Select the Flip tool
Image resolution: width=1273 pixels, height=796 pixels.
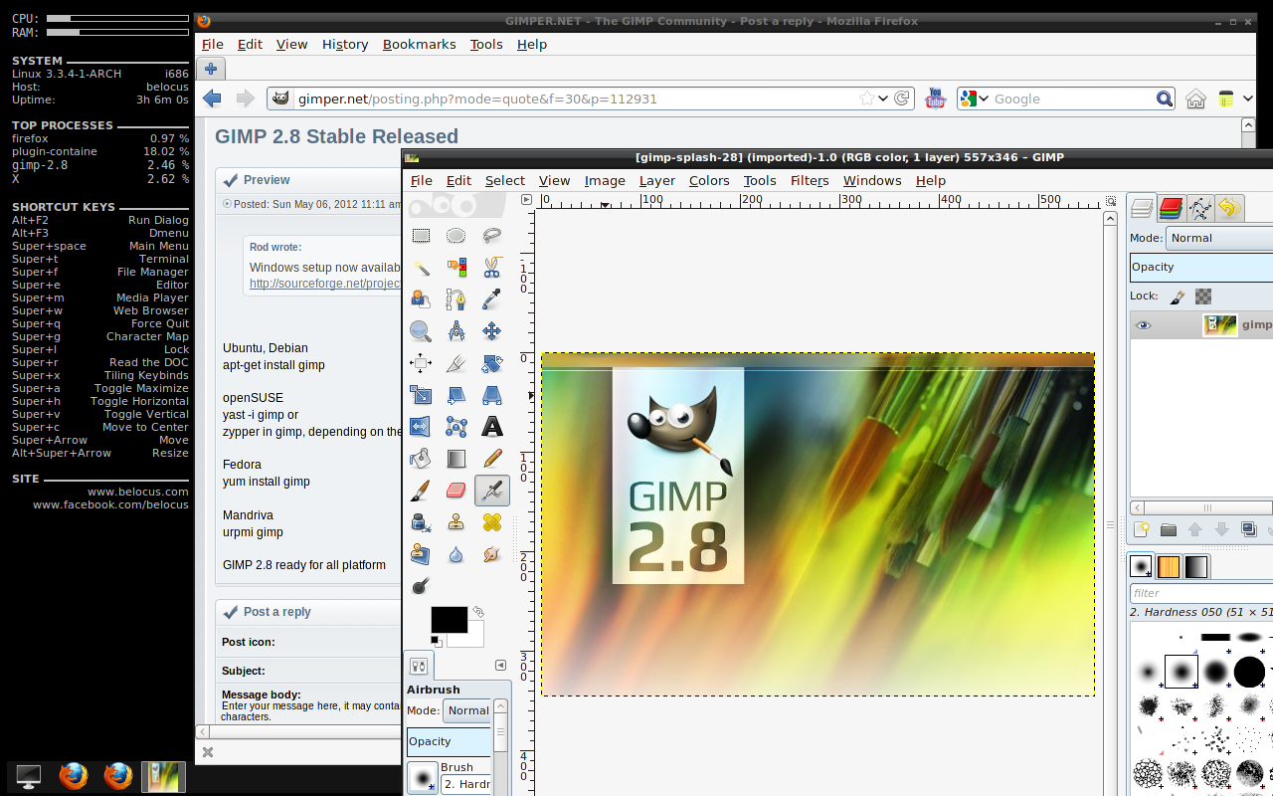[421, 427]
